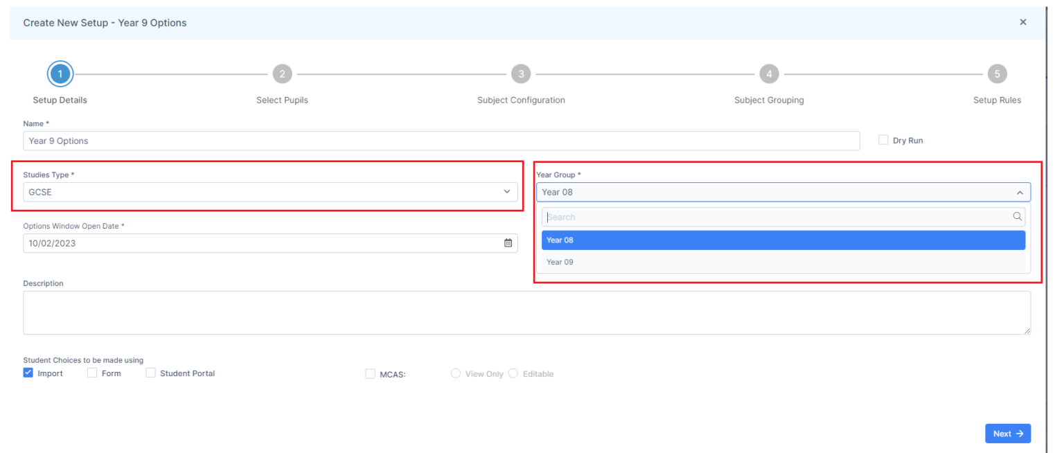
Task: Enable the Student Portal checkbox
Action: 150,372
